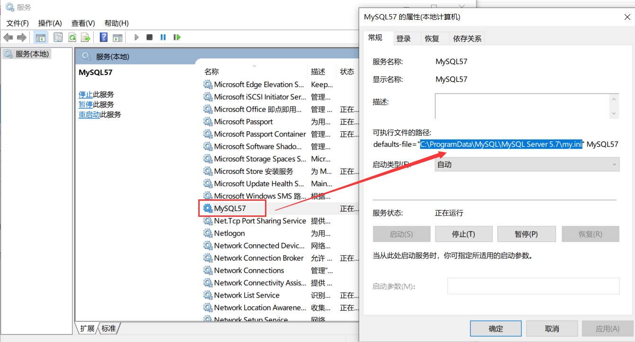Click the Forward arrow in Services toolbar
The width and height of the screenshot is (635, 342).
tap(21, 37)
